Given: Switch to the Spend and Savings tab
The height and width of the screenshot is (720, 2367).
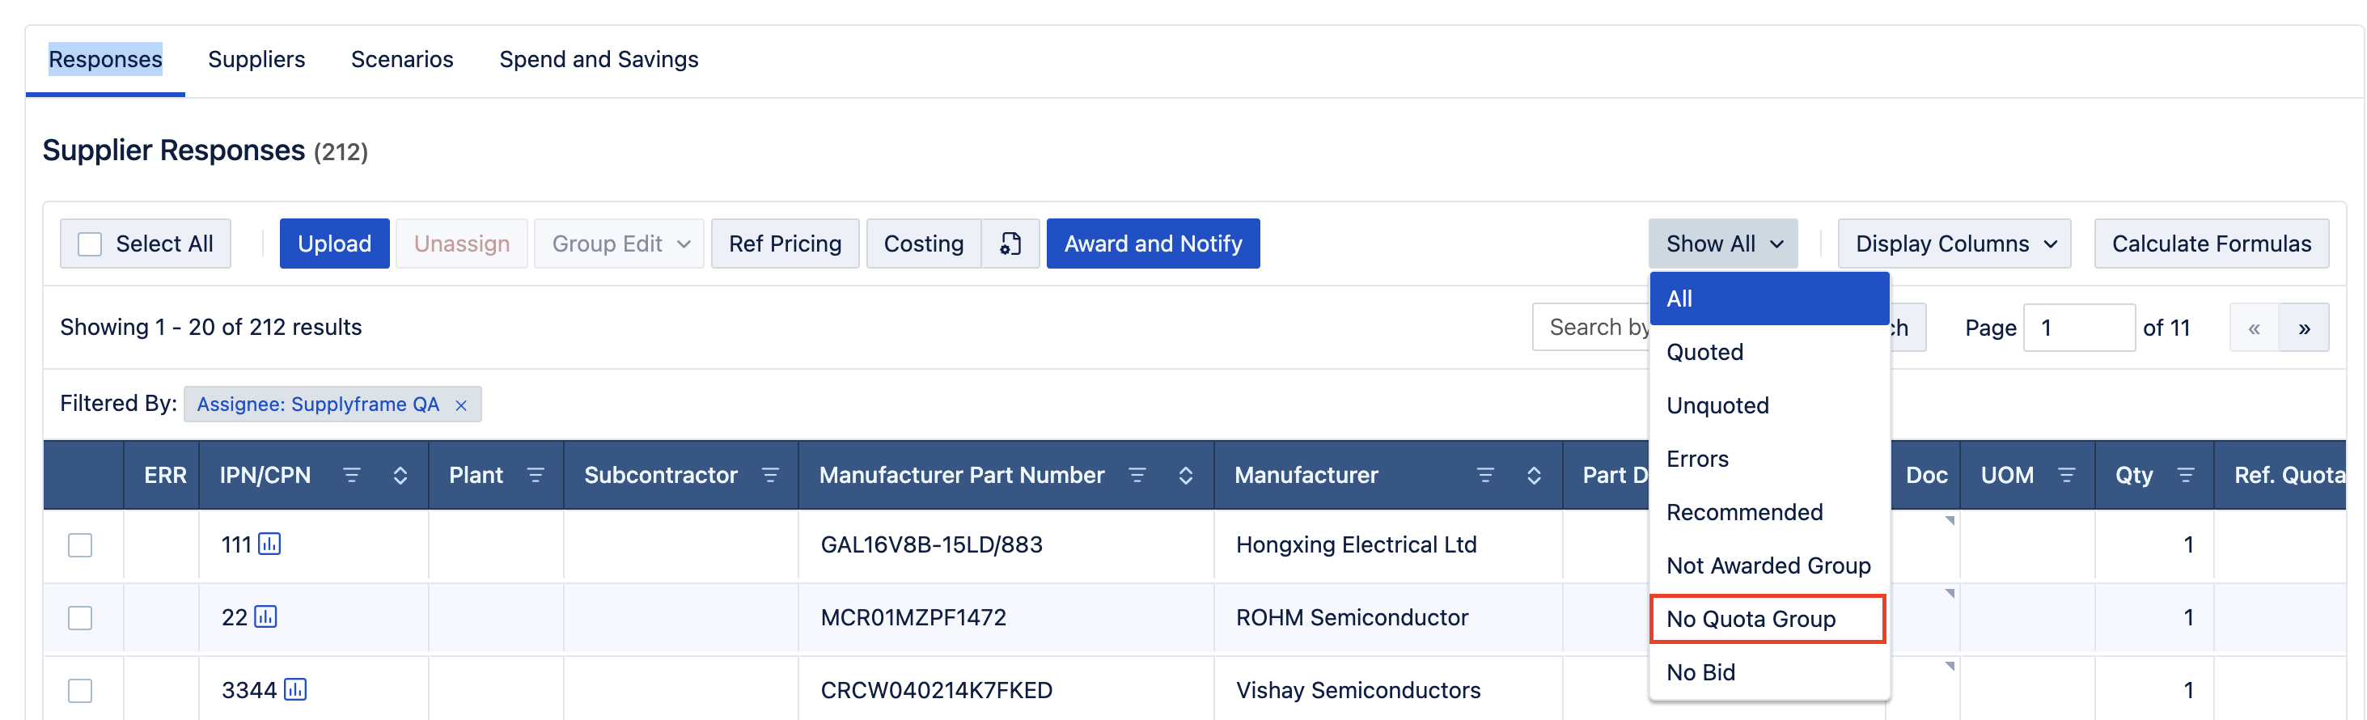Looking at the screenshot, I should [x=598, y=60].
